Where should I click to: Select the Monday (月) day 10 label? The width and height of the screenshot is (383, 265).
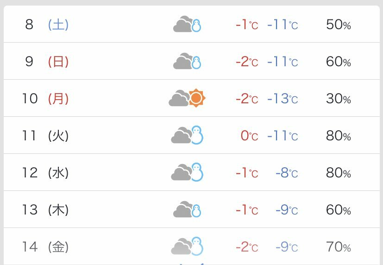(x=58, y=99)
